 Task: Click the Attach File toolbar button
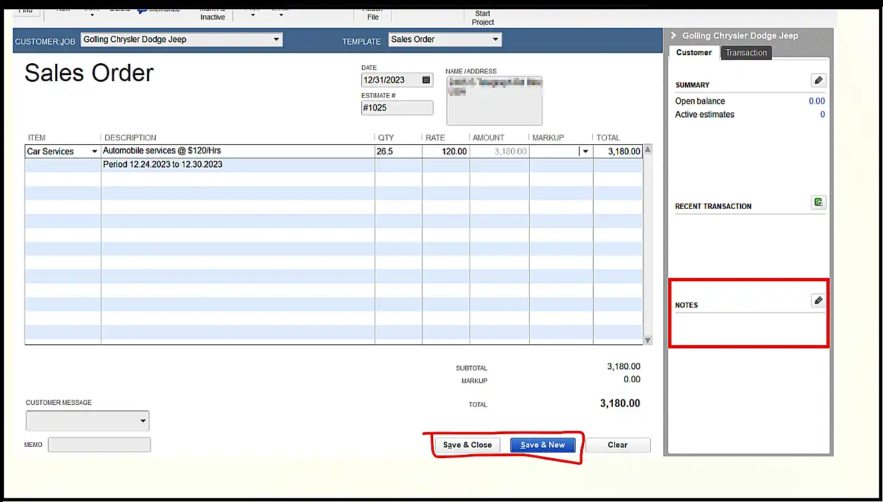pos(373,13)
